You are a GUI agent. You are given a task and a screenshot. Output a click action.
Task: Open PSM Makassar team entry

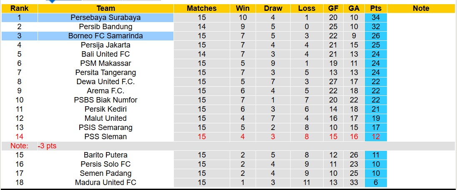pyautogui.click(x=105, y=63)
